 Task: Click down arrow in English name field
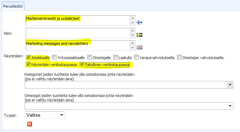point(133,48)
